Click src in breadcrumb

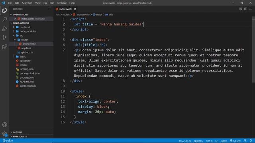[x=58, y=15]
